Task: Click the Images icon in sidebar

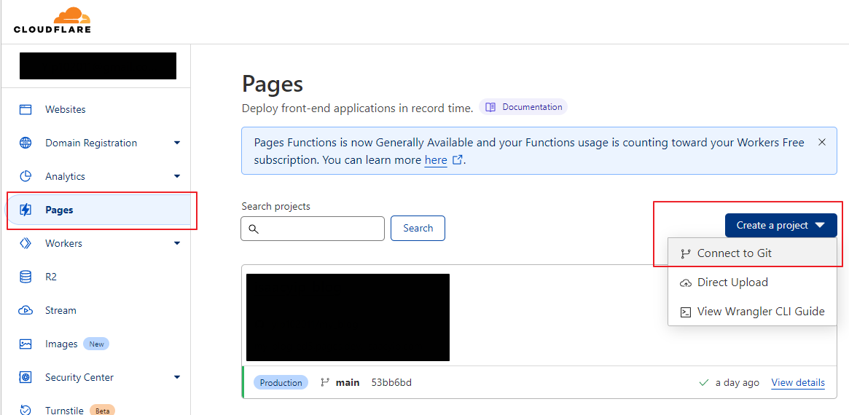Action: click(26, 344)
